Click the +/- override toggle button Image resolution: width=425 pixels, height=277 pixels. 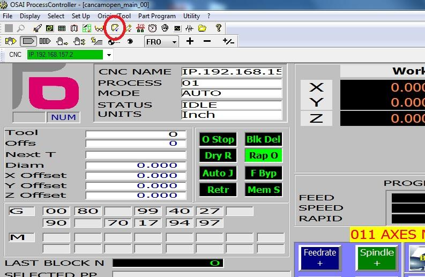tap(228, 41)
